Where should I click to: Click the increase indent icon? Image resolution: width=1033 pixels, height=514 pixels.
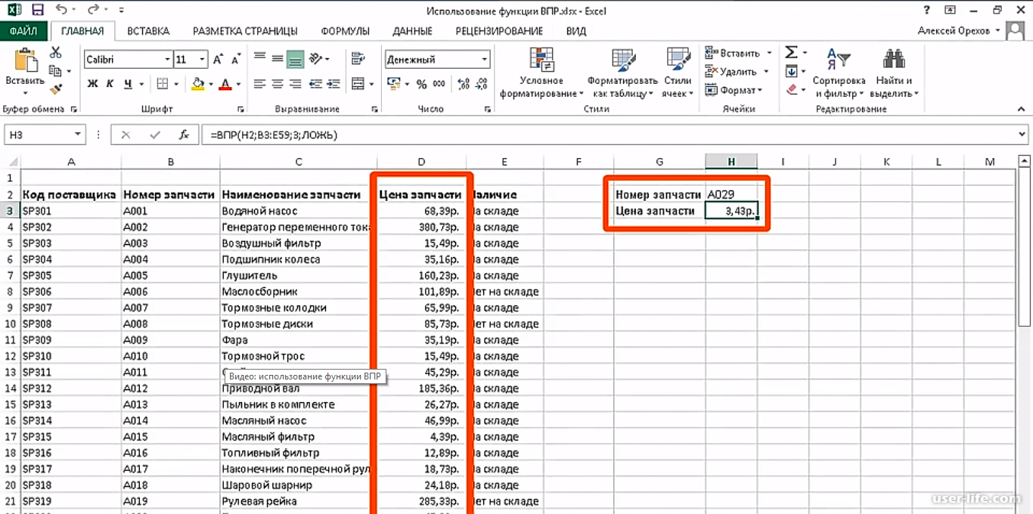coord(333,84)
